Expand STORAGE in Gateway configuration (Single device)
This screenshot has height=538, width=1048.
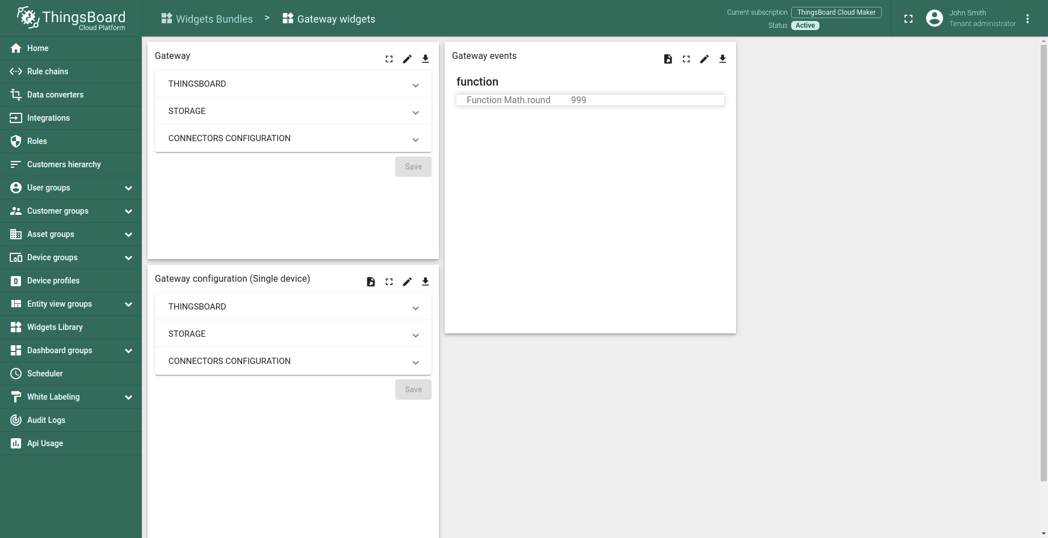point(293,334)
